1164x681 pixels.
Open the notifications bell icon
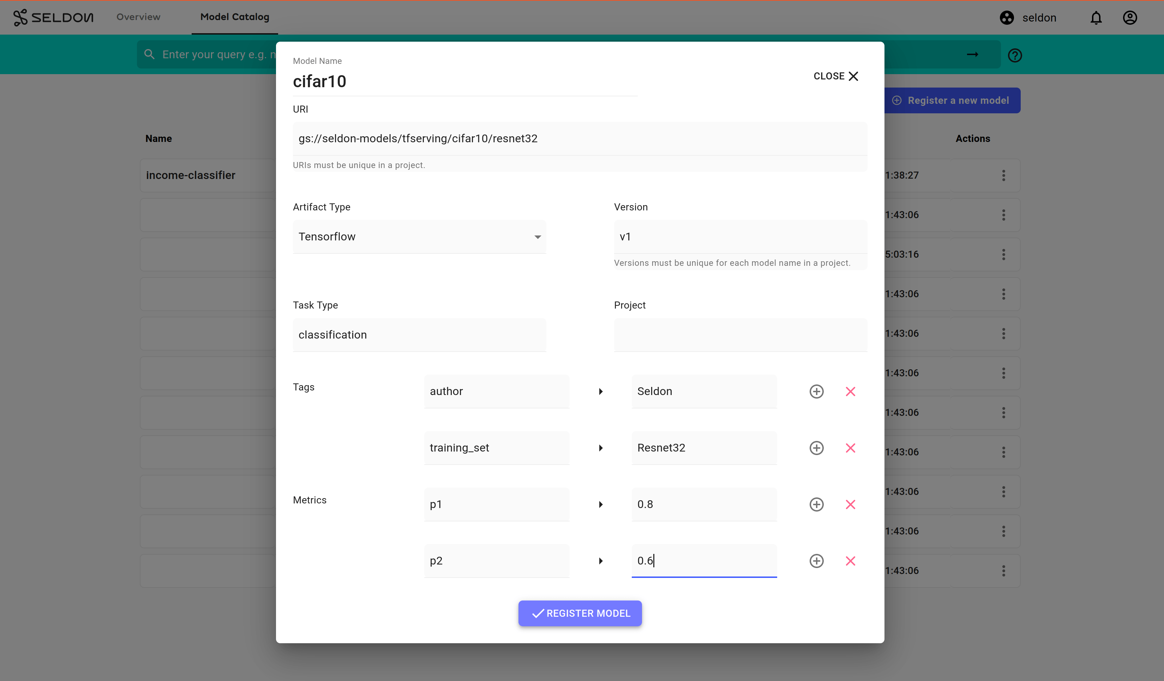coord(1096,18)
